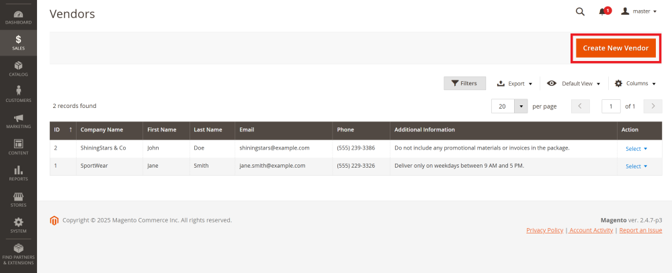The image size is (672, 273).
Task: Open the Report an Issue link
Action: (x=640, y=230)
